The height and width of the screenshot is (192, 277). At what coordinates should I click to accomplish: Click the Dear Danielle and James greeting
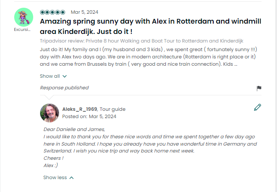pyautogui.click(x=74, y=129)
